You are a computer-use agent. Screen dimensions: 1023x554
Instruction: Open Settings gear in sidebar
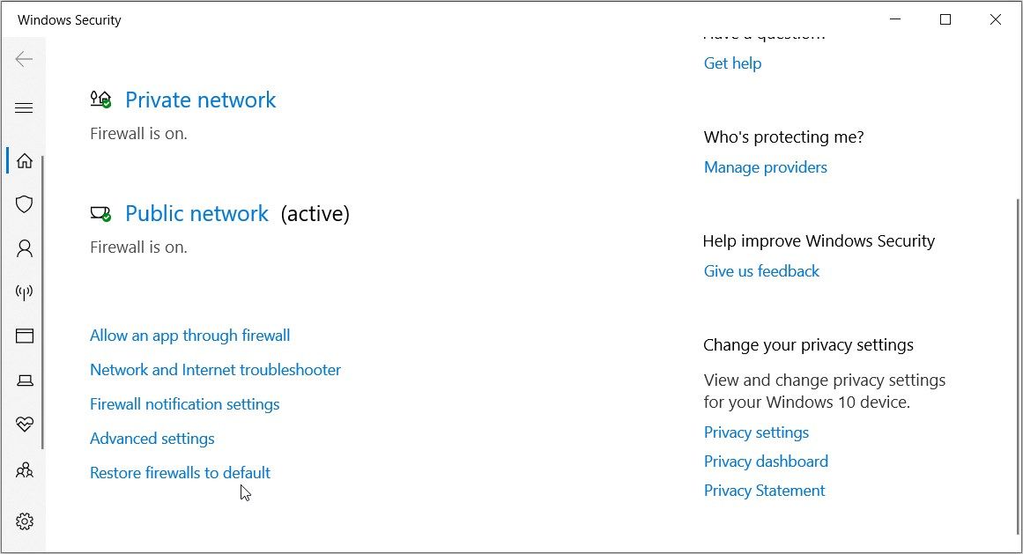25,521
